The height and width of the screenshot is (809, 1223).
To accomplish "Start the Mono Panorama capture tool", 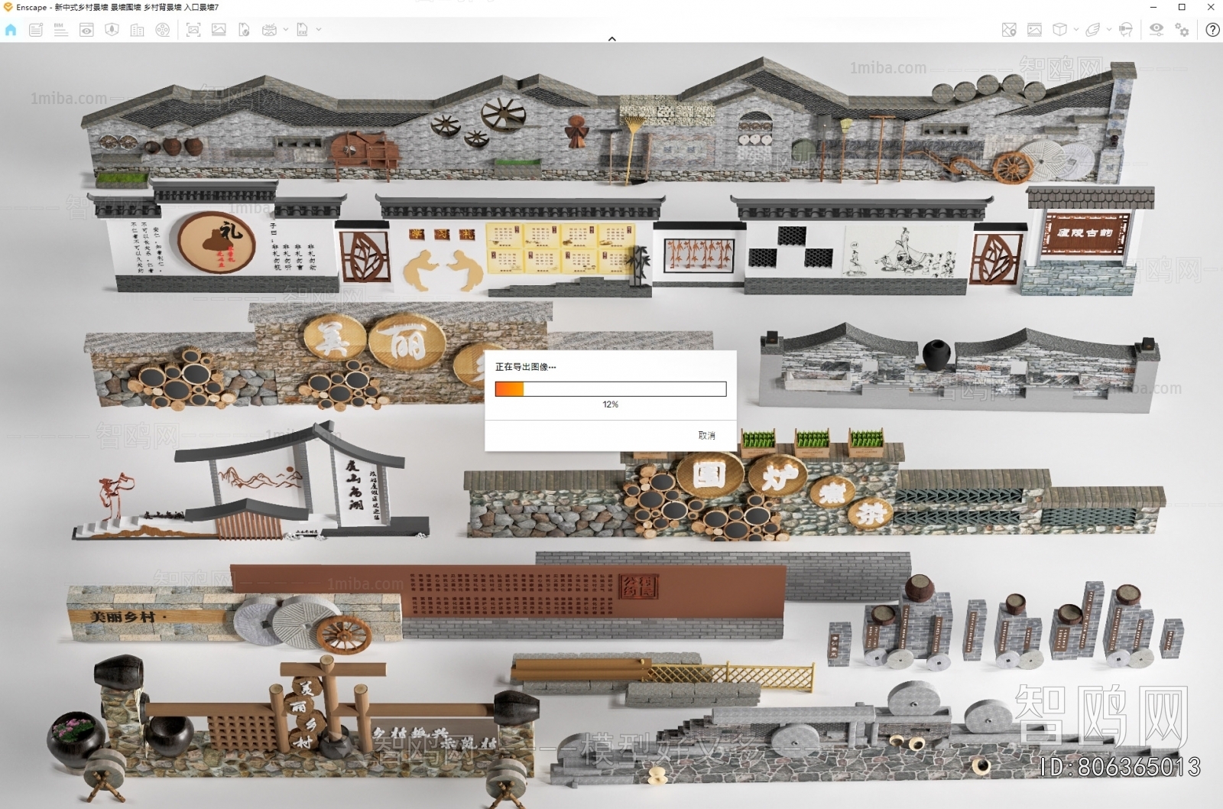I will (269, 31).
